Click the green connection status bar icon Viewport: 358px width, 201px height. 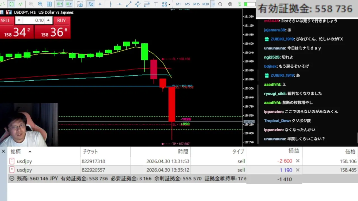click(249, 4)
